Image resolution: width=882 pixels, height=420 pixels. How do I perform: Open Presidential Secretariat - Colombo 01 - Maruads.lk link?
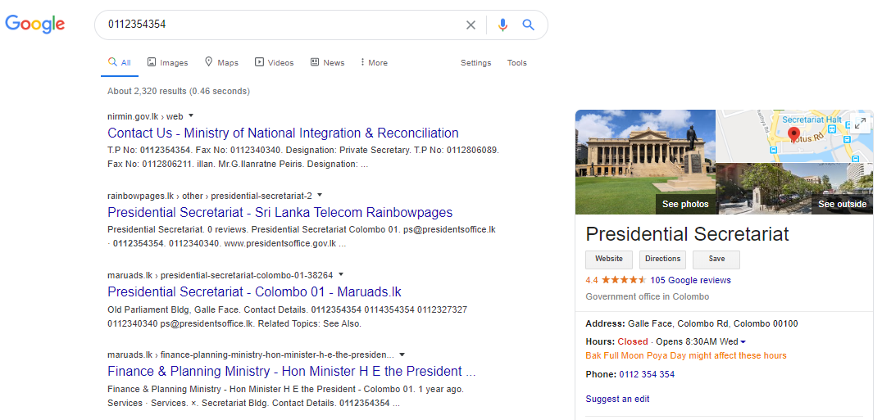pos(254,292)
